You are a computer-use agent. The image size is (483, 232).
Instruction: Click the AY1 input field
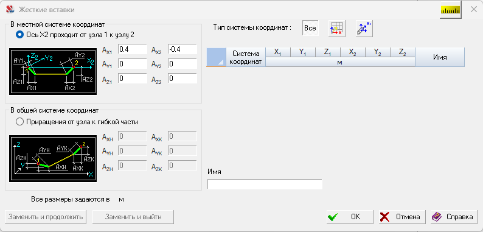click(133, 64)
